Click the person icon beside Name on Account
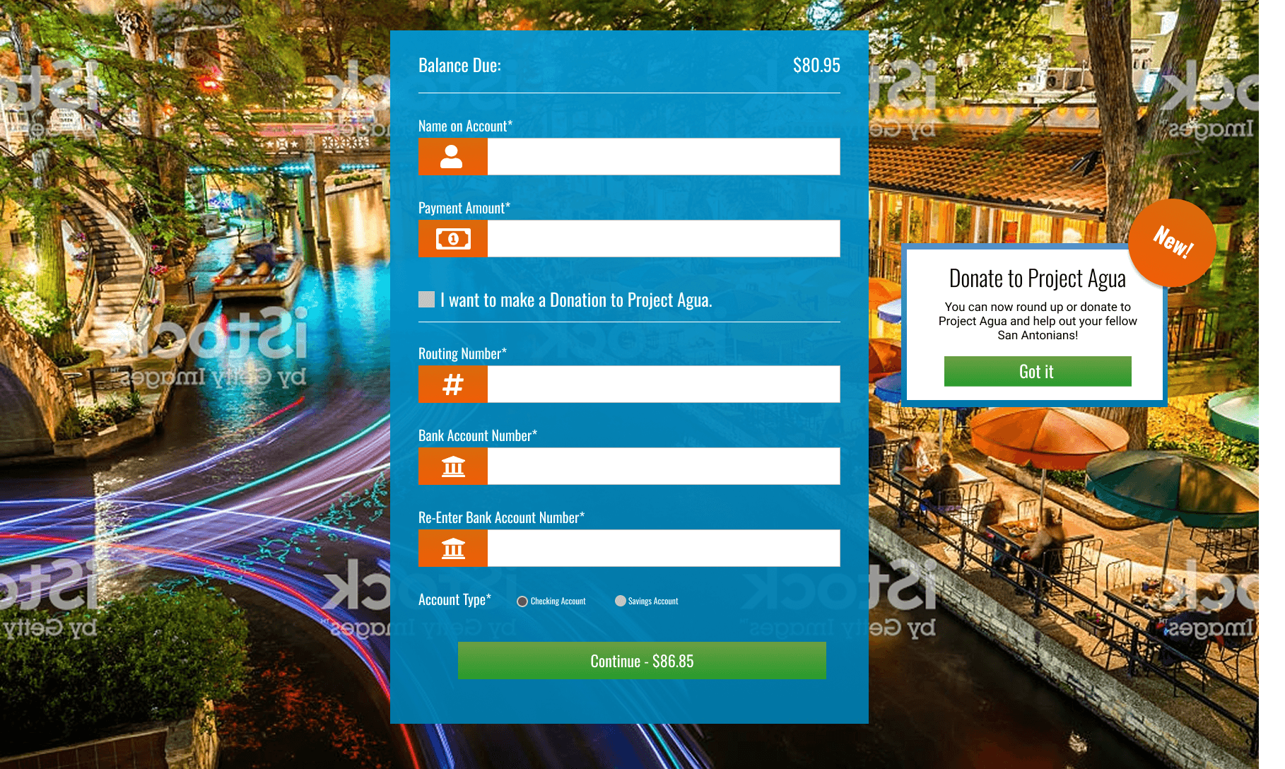Image resolution: width=1285 pixels, height=769 pixels. pyautogui.click(x=452, y=156)
